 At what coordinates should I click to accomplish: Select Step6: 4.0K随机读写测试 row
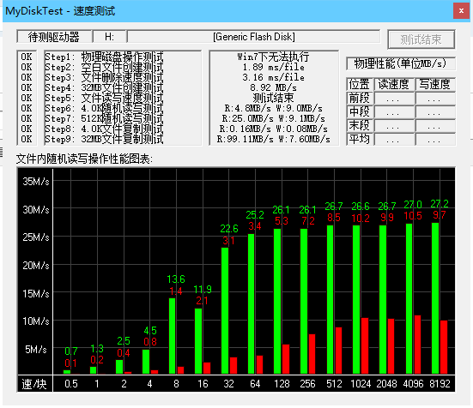(x=105, y=108)
